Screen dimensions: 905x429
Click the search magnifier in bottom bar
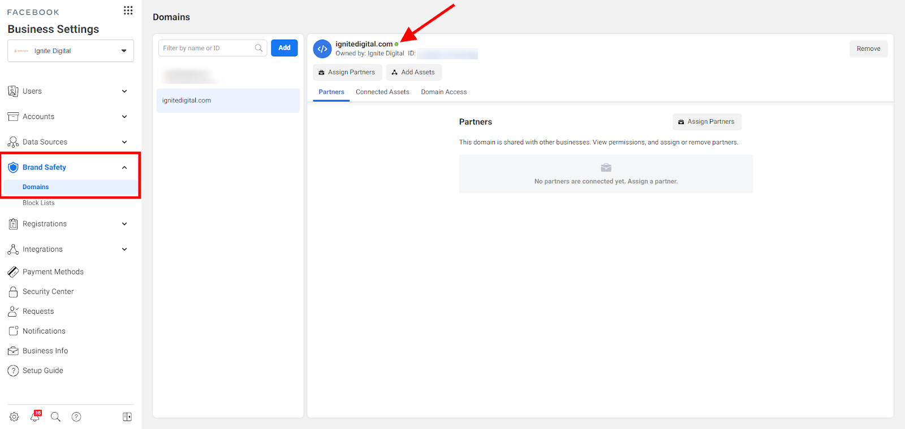point(55,417)
